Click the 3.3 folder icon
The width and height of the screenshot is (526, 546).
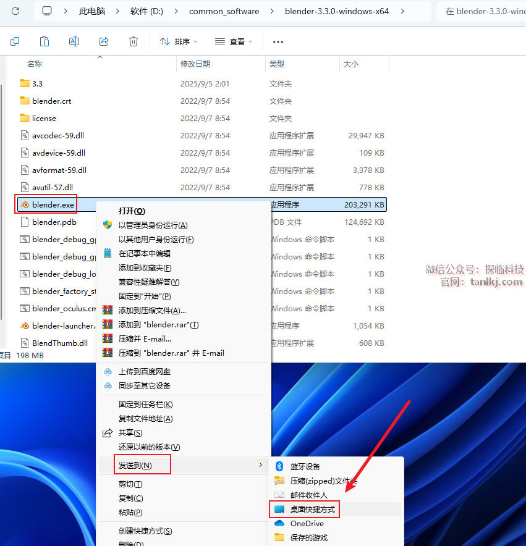(25, 83)
